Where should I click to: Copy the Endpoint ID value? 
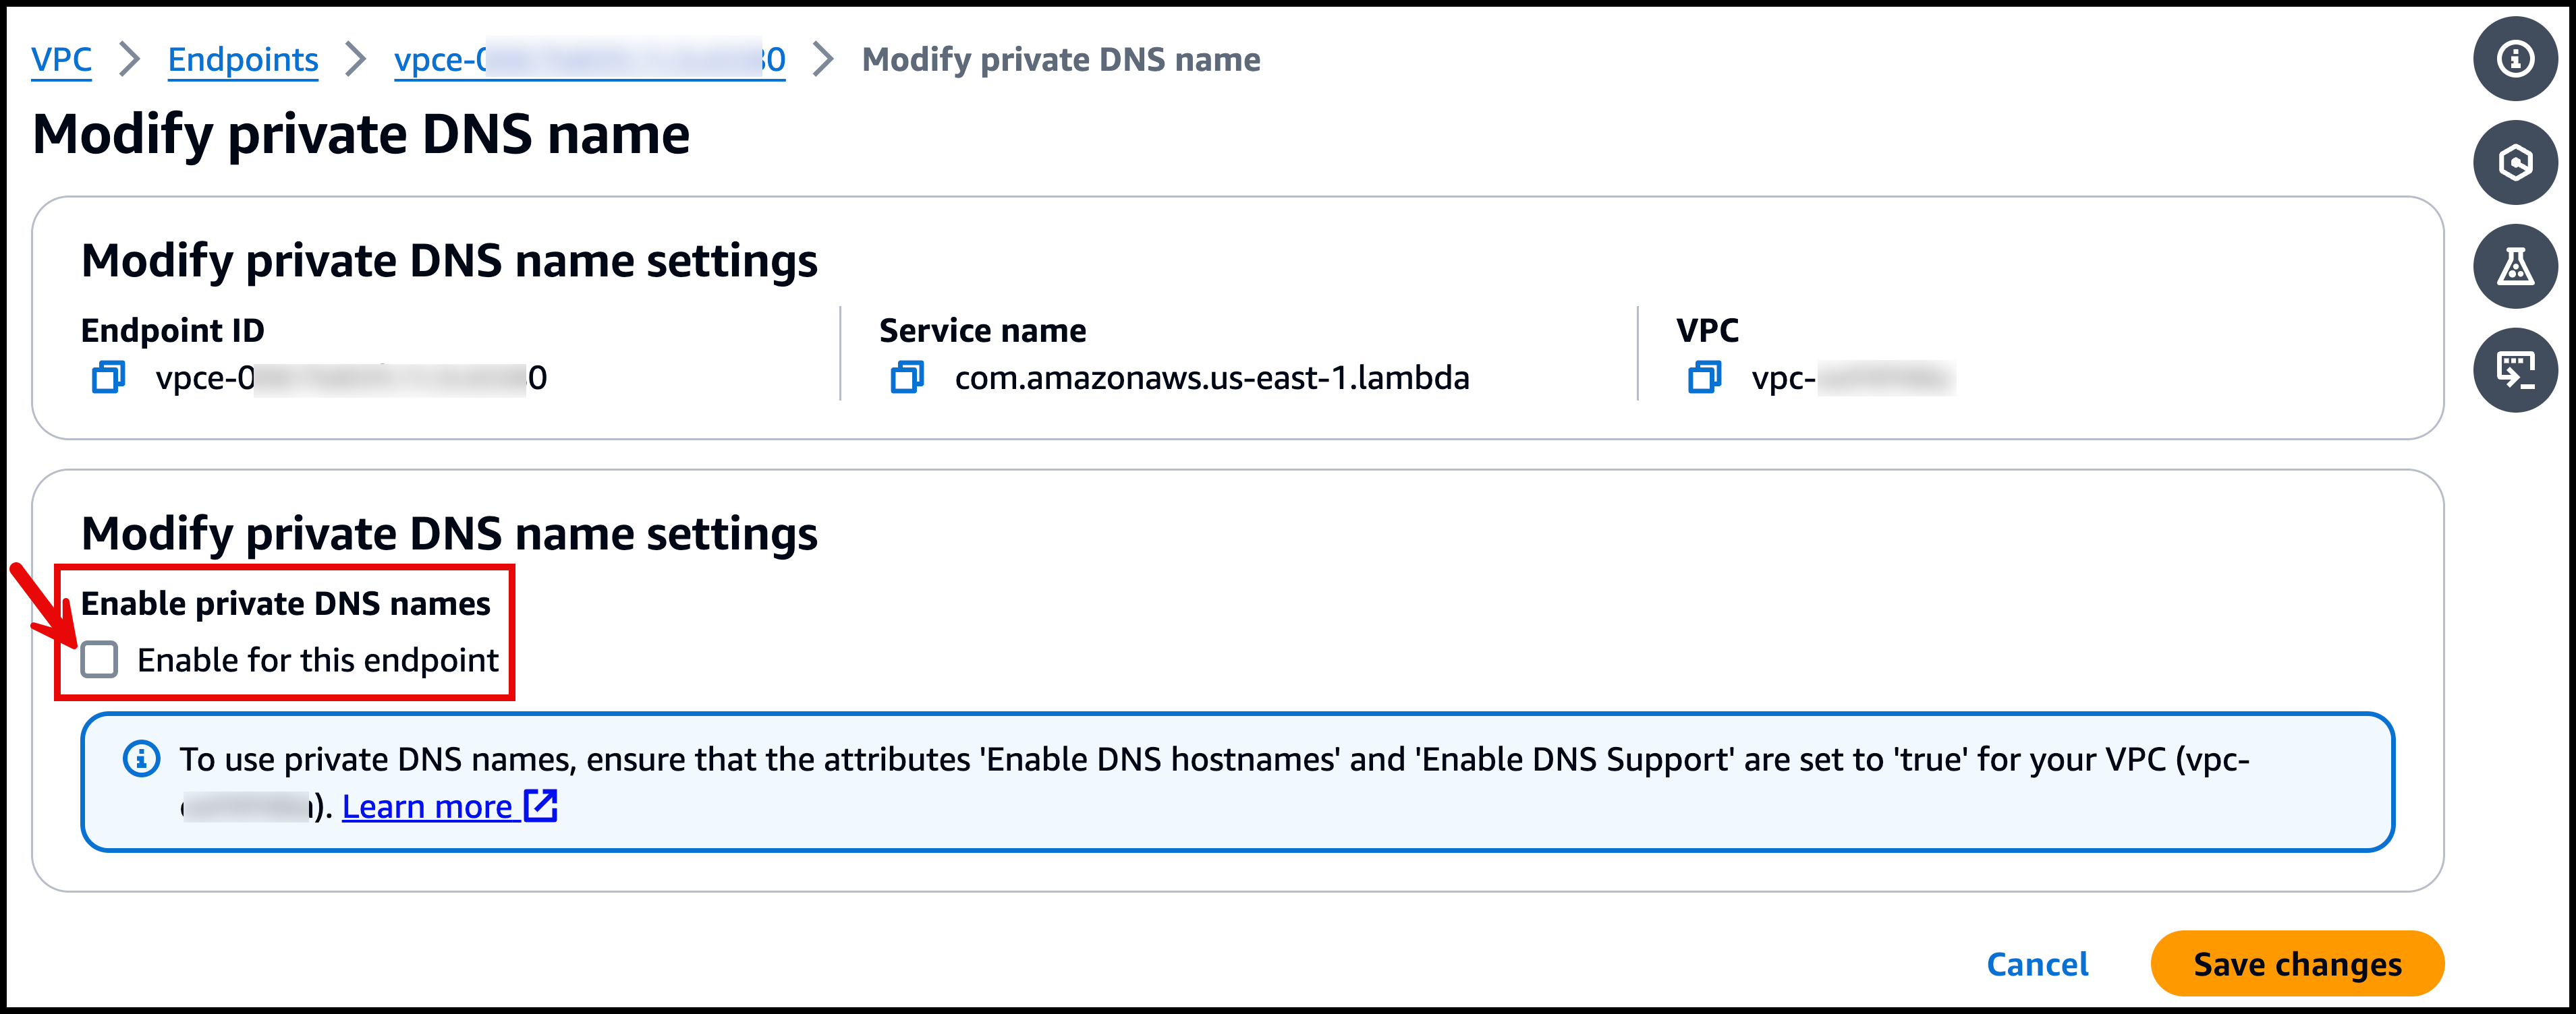108,378
